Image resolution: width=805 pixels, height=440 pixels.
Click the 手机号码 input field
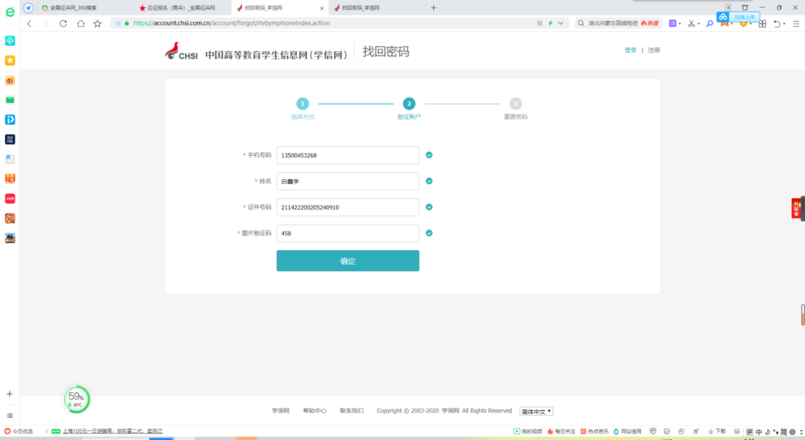[347, 155]
